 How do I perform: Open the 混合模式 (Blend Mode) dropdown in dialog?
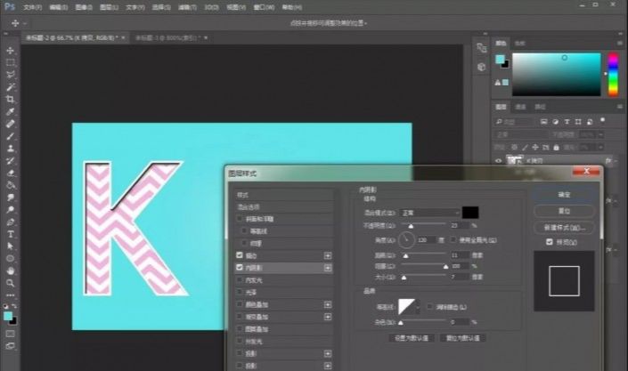tap(429, 213)
